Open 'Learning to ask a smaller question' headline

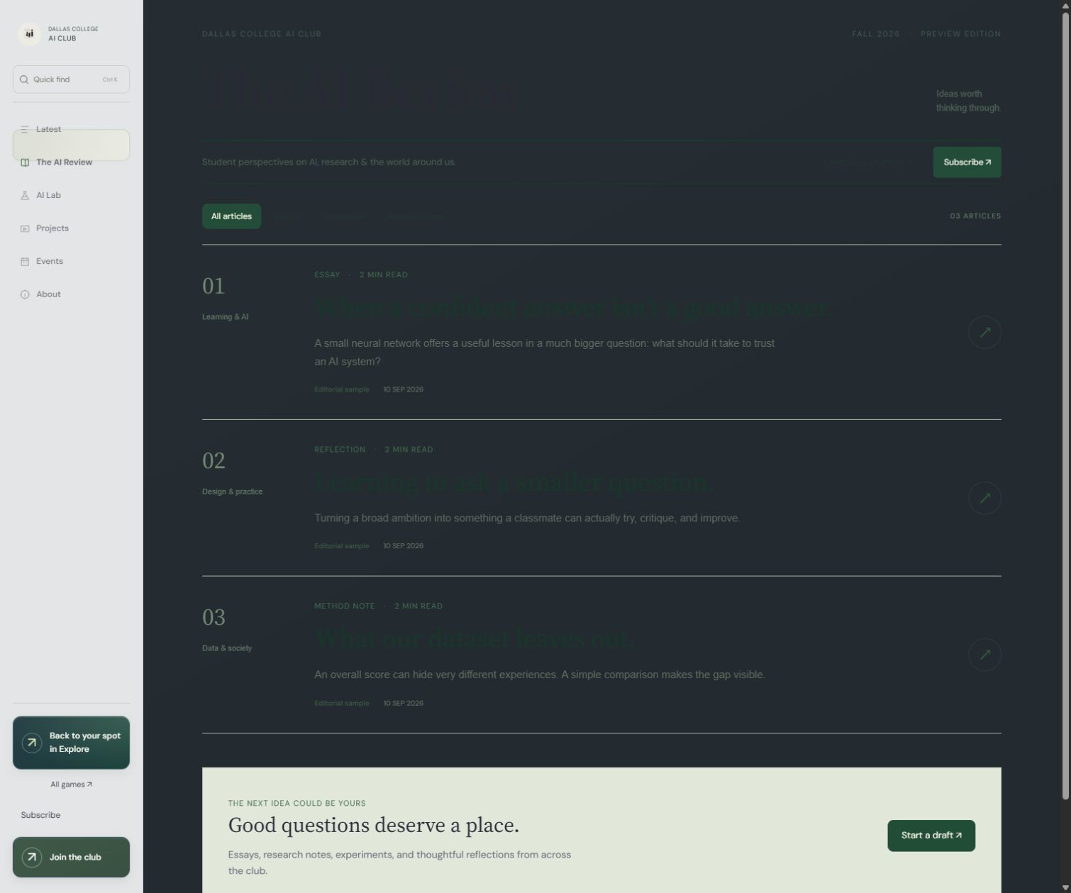coord(514,482)
